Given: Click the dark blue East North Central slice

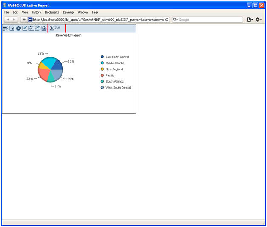Looking at the screenshot, I should tap(58, 66).
